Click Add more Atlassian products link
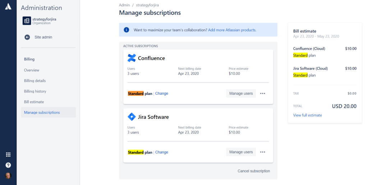 coord(232,30)
